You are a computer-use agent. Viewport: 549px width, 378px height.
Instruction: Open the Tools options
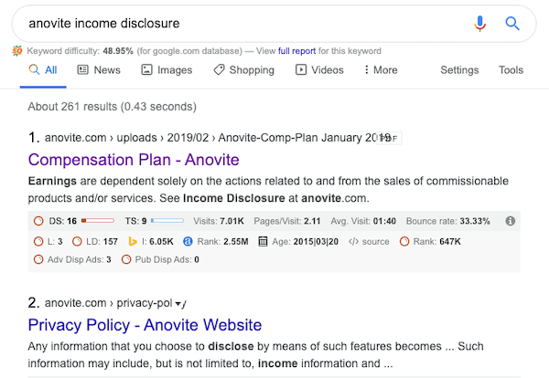(511, 70)
